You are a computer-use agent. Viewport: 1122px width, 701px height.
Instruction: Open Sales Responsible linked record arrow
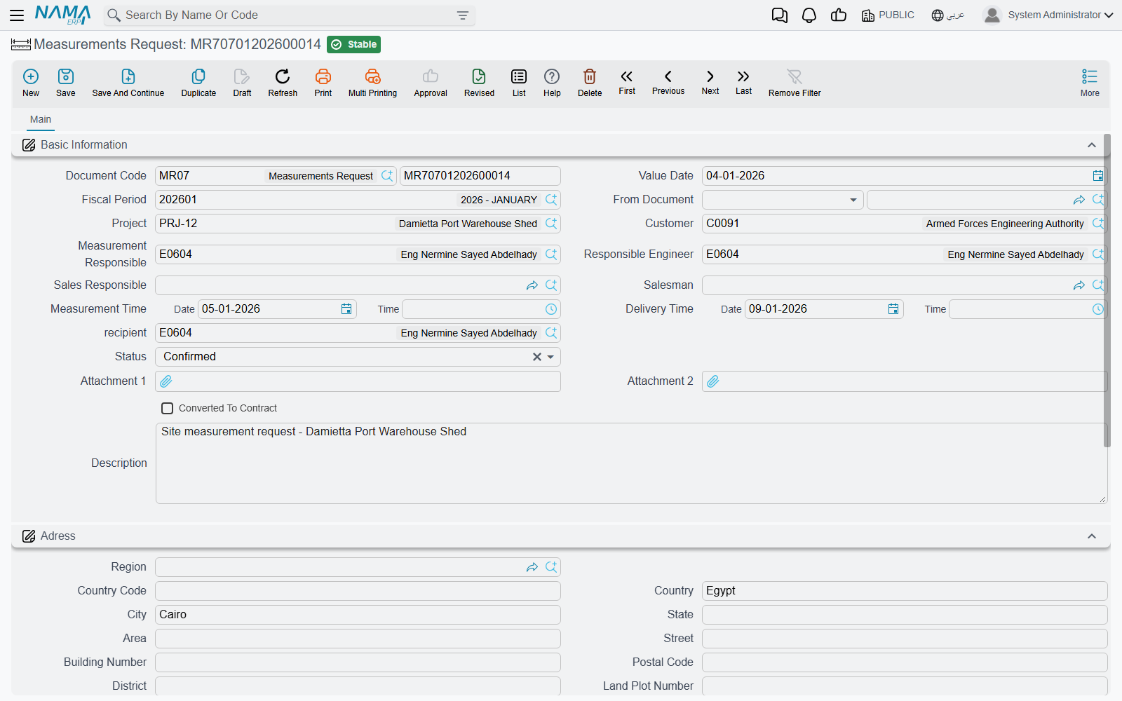pyautogui.click(x=532, y=285)
